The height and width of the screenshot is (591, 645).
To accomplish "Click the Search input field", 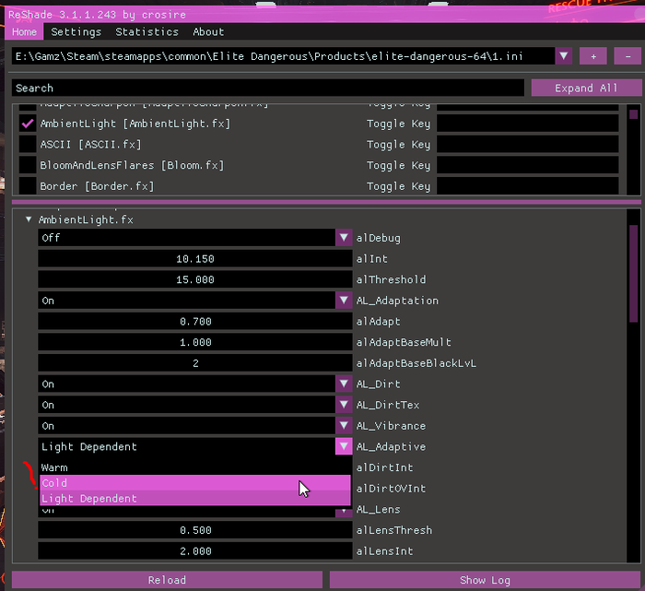I will [x=267, y=89].
